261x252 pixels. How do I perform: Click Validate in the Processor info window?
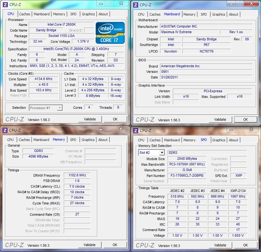90,119
